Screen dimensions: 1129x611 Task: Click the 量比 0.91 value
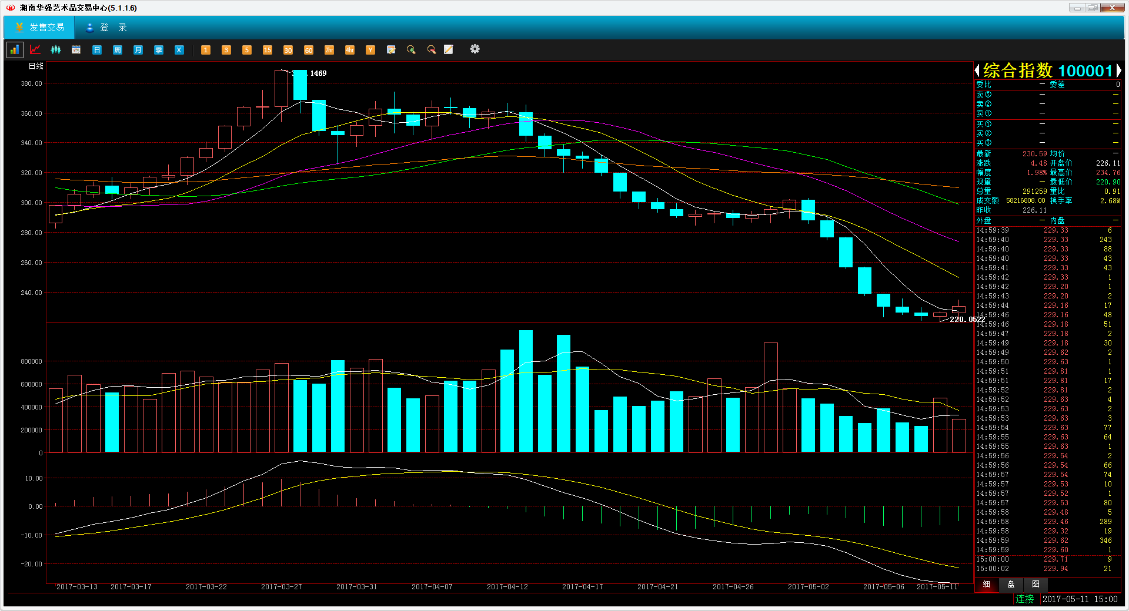1112,192
